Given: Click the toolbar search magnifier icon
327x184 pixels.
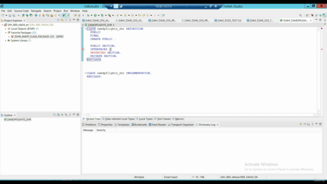Looking at the screenshot, I should coord(300,15).
